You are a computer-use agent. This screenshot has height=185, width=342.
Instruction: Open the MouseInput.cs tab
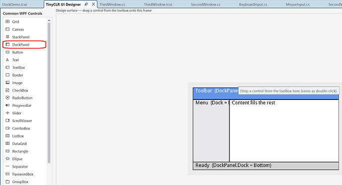297,4
